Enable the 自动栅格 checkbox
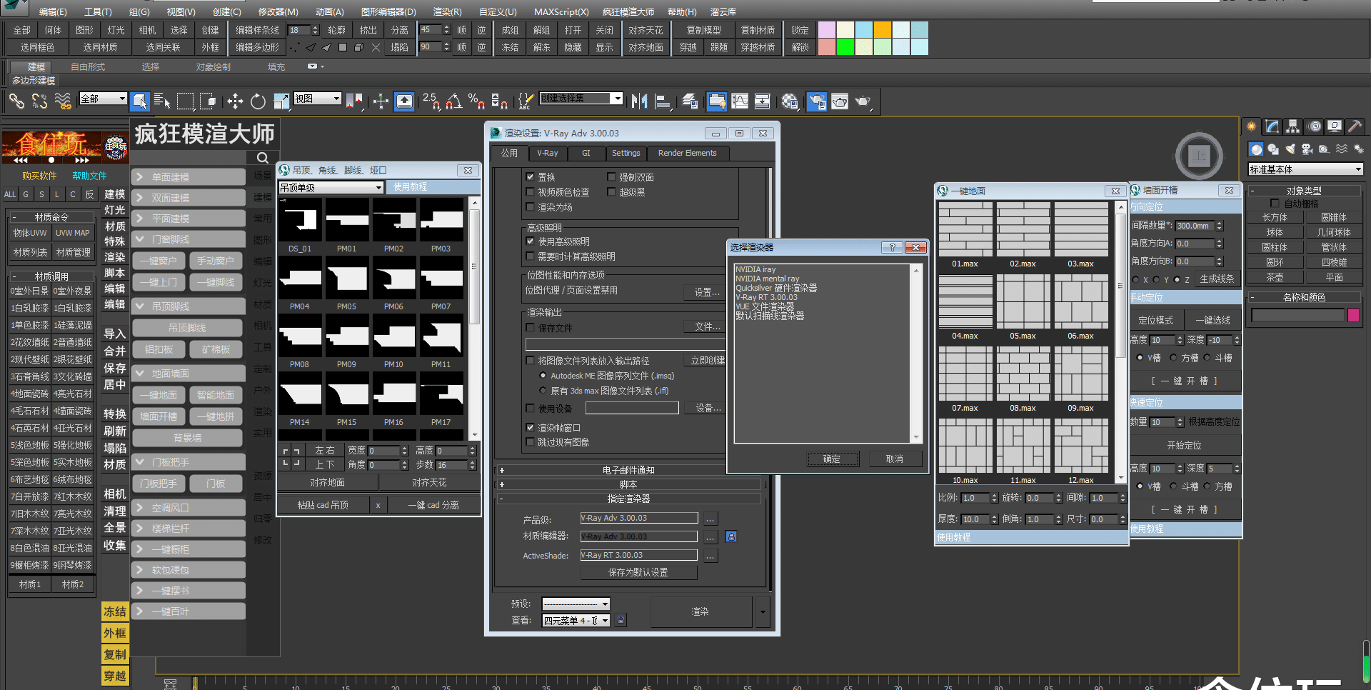The height and width of the screenshot is (690, 1371). [x=1275, y=204]
